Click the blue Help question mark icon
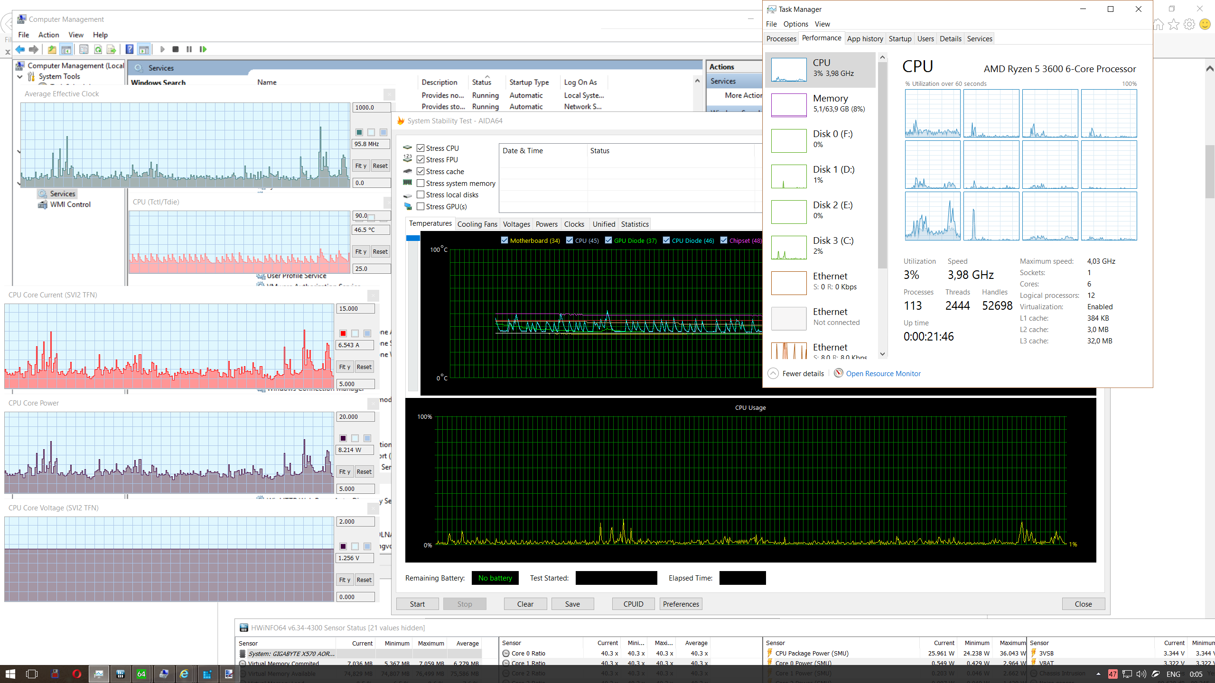The height and width of the screenshot is (683, 1215). pyautogui.click(x=129, y=49)
